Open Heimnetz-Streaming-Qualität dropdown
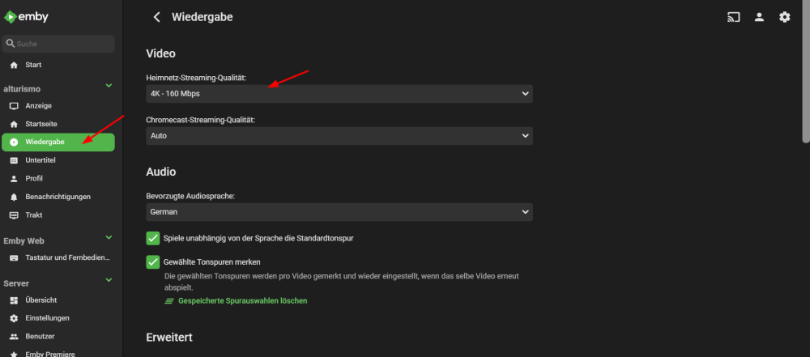The image size is (810, 357). click(339, 94)
